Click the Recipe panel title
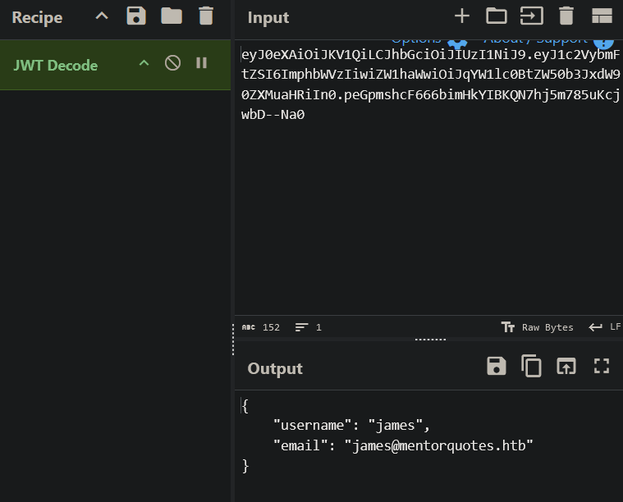Viewport: 623px width, 502px height. [38, 17]
